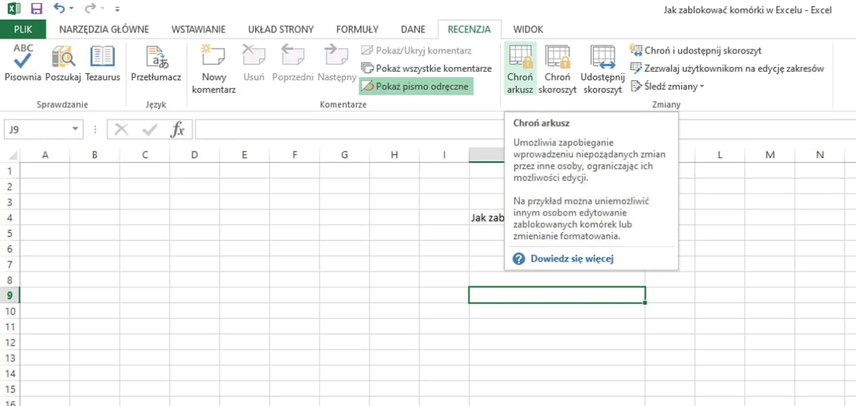The width and height of the screenshot is (856, 406).
Task: Click Pokaż wszystkie komentarze
Action: [426, 68]
